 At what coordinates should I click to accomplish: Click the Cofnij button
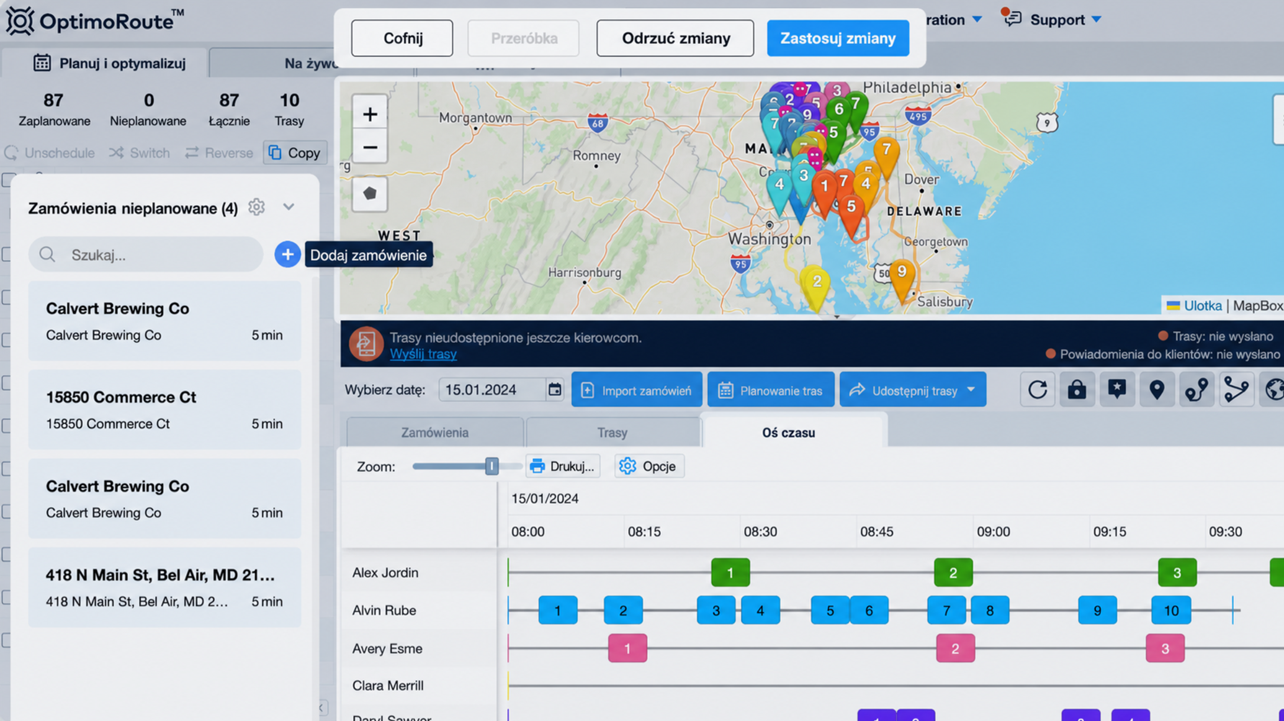coord(402,38)
